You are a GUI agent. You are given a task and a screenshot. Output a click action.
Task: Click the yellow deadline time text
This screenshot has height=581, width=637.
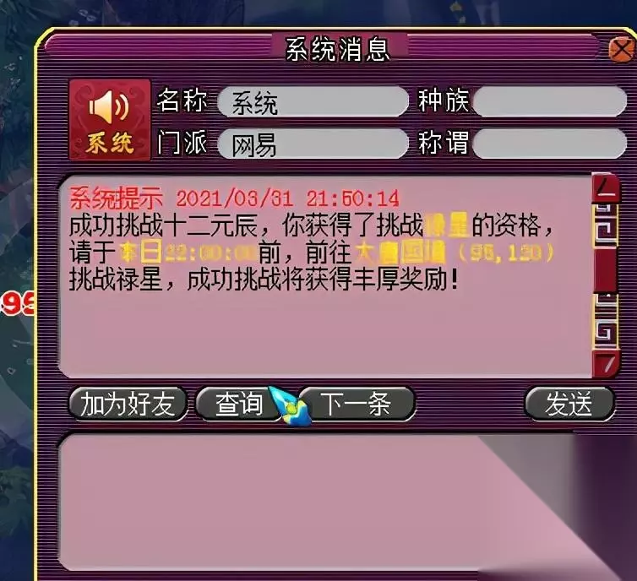point(188,253)
